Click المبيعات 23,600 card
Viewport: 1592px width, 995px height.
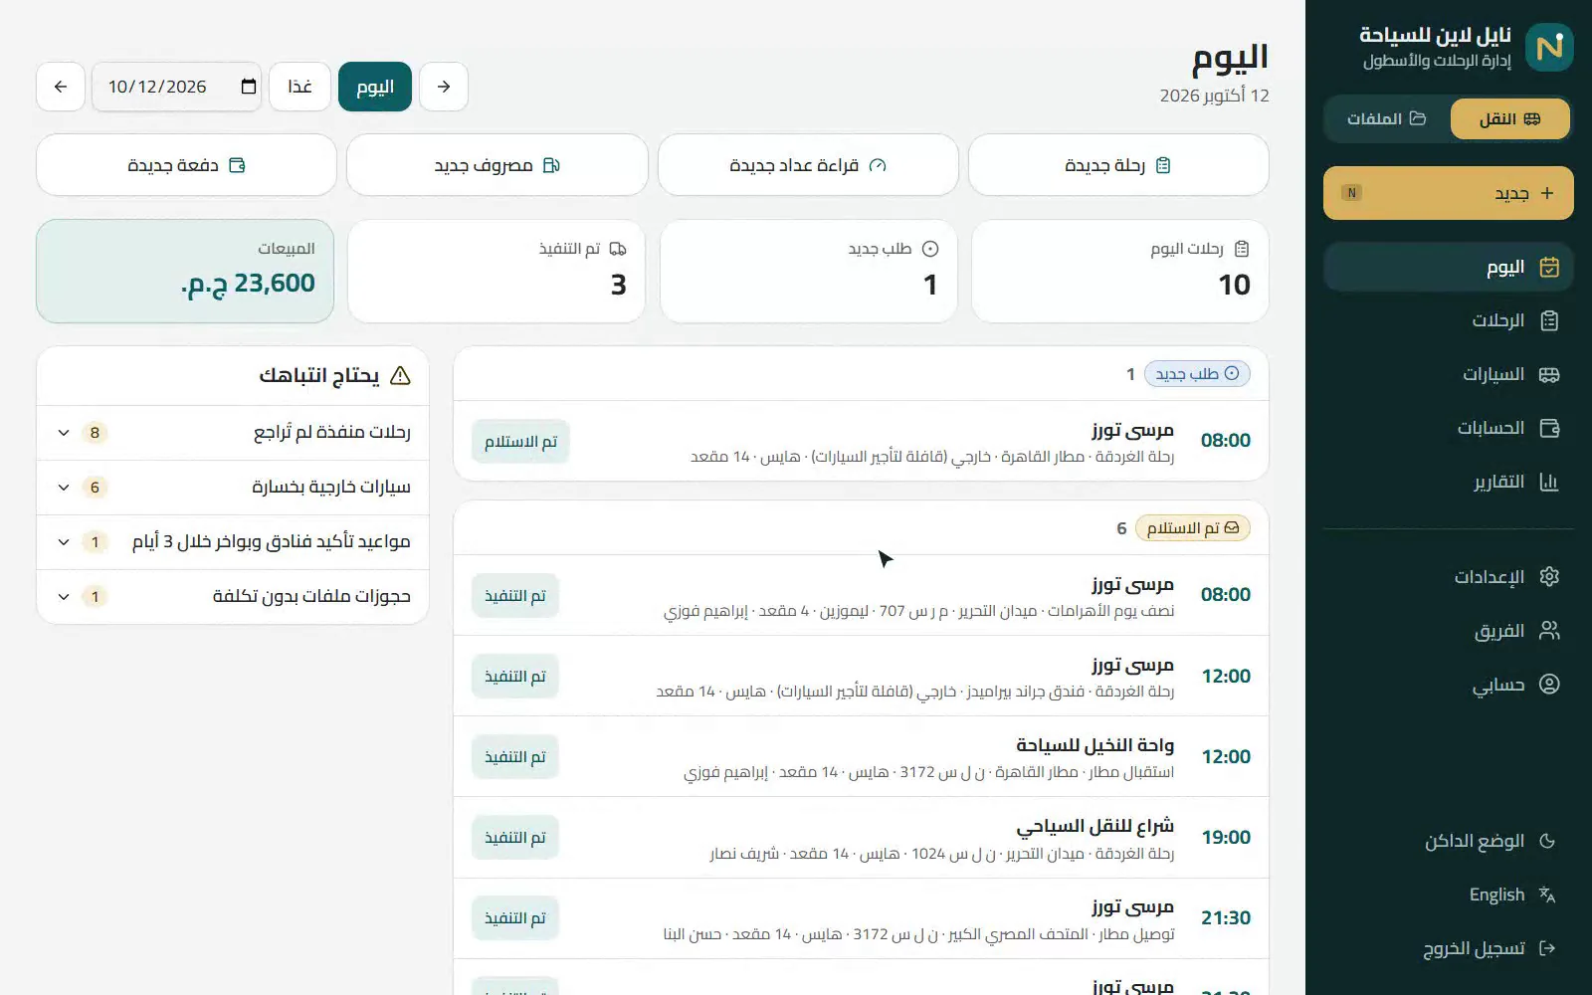click(x=185, y=272)
